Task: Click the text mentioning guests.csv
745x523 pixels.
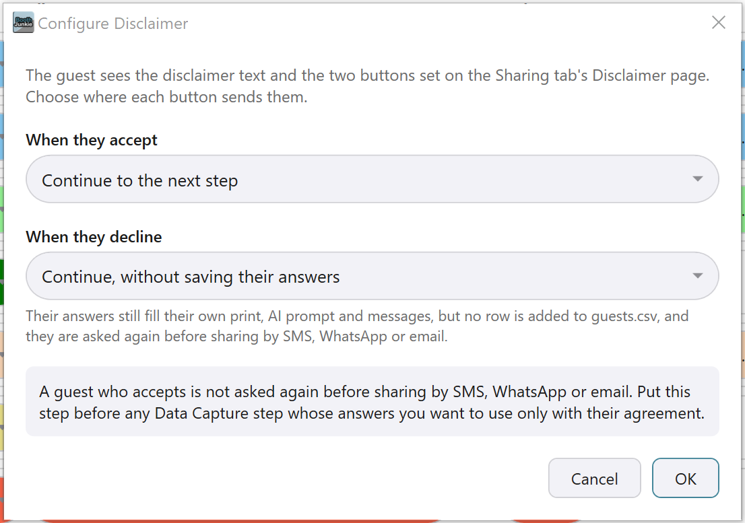Action: click(357, 326)
